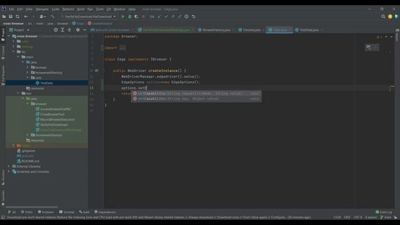Open the Refactor menu
The height and width of the screenshot is (225, 400).
pos(68,9)
